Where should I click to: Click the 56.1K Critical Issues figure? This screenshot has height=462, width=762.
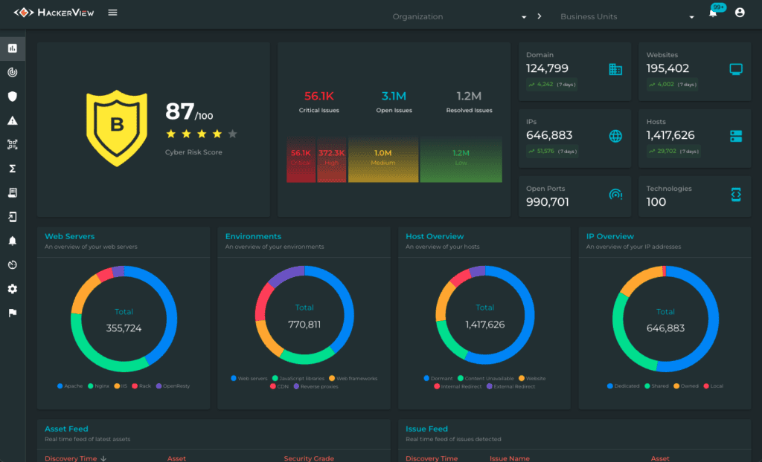click(x=318, y=96)
